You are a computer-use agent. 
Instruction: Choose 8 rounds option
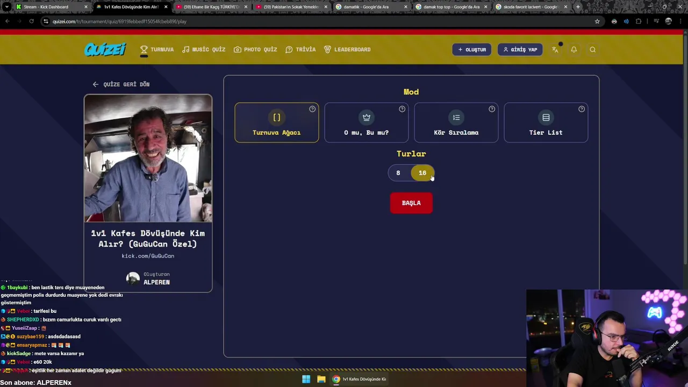pos(398,173)
